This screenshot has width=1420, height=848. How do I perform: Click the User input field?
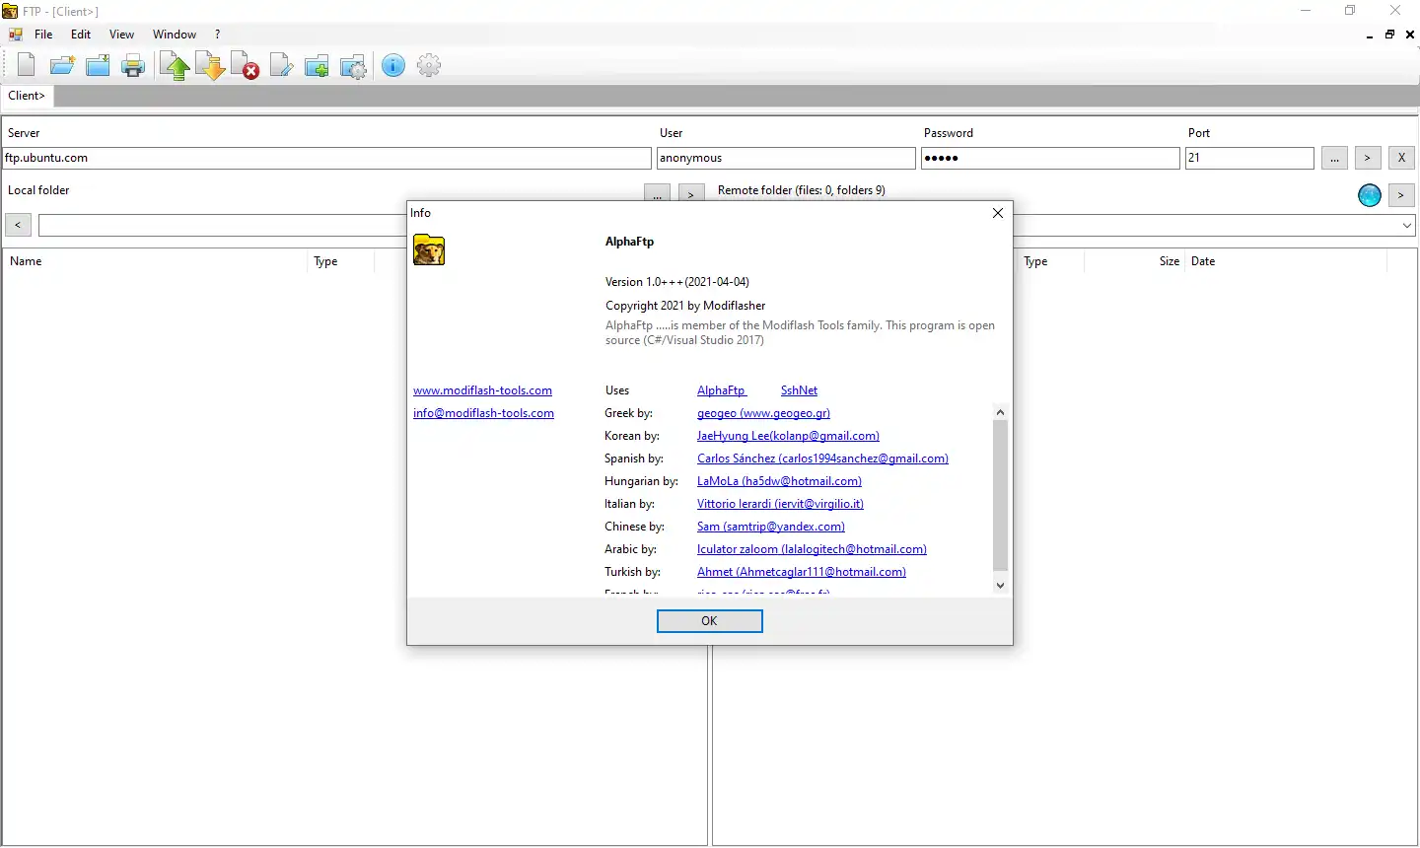pos(786,158)
